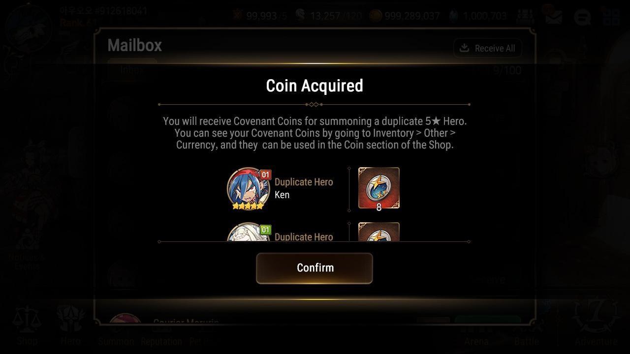
Task: Open the grid menu icon in the top right
Action: [x=611, y=17]
